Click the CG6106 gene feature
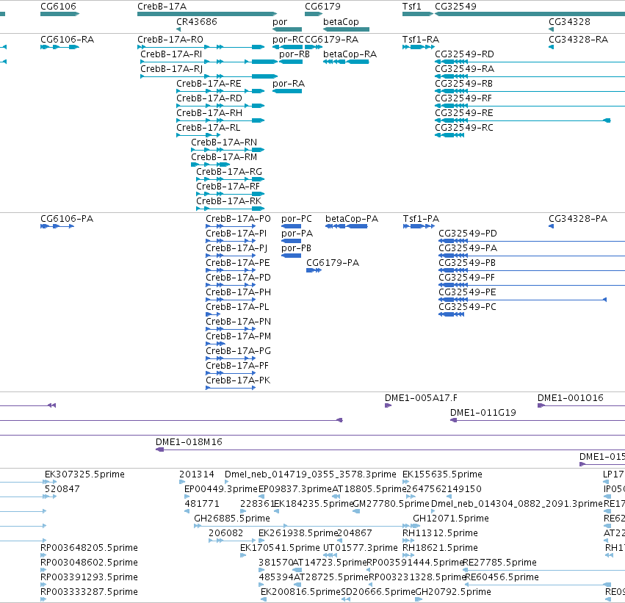625x603 pixels. coord(59,14)
